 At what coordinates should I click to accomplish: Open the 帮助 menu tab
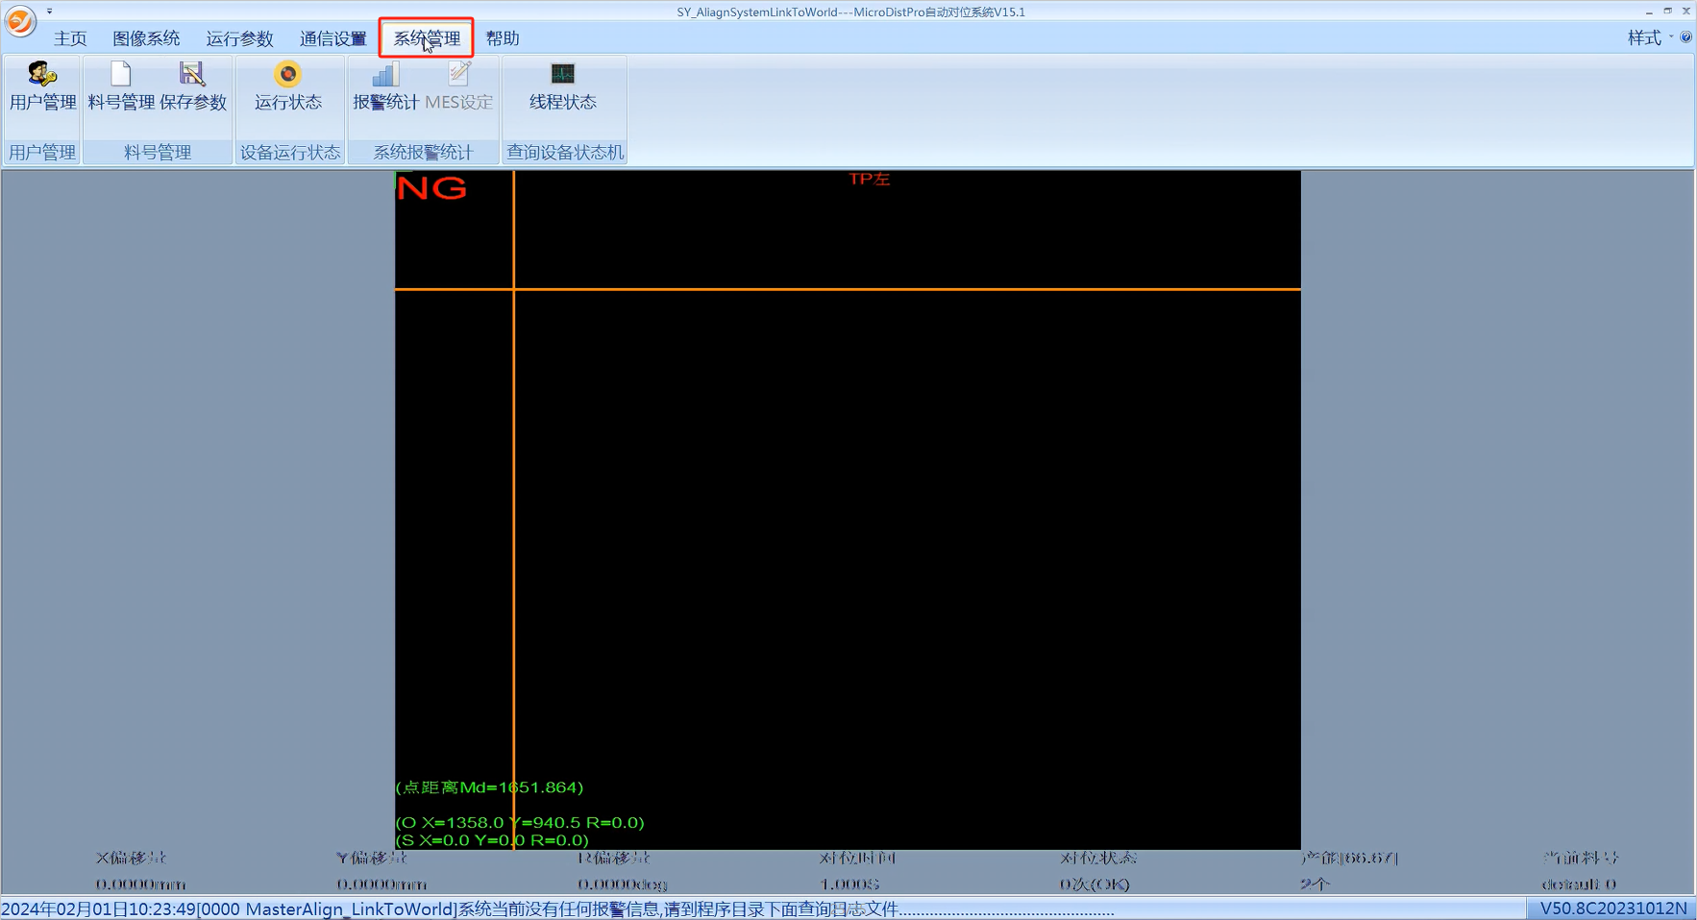pos(503,38)
